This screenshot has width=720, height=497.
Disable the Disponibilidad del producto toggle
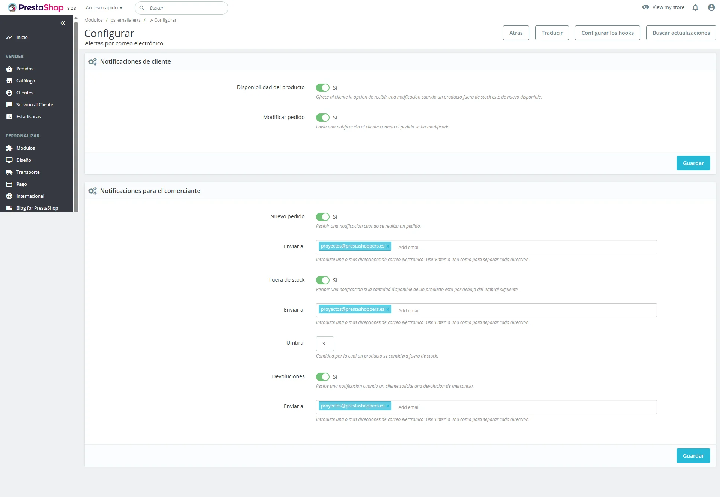pos(323,88)
